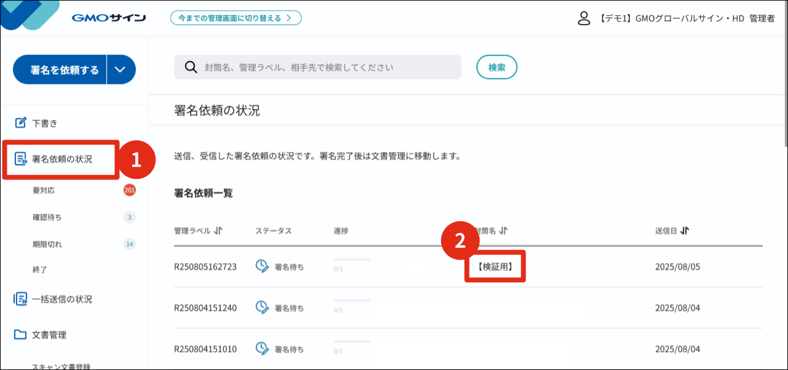788x370 pixels.
Task: Sort by 封筒名 column arrows
Action: [503, 231]
